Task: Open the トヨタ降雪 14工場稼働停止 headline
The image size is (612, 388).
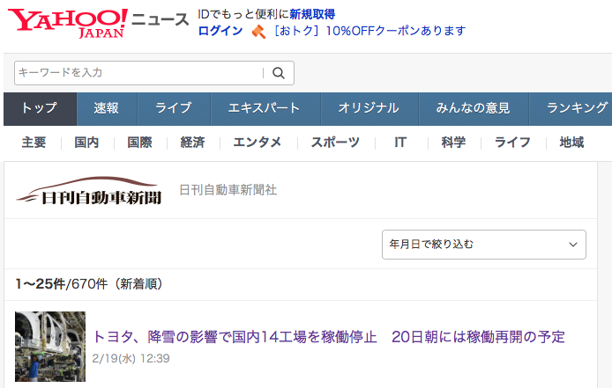Action: pyautogui.click(x=328, y=337)
